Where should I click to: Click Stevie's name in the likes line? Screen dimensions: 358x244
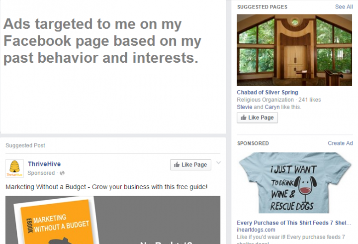tap(245, 107)
